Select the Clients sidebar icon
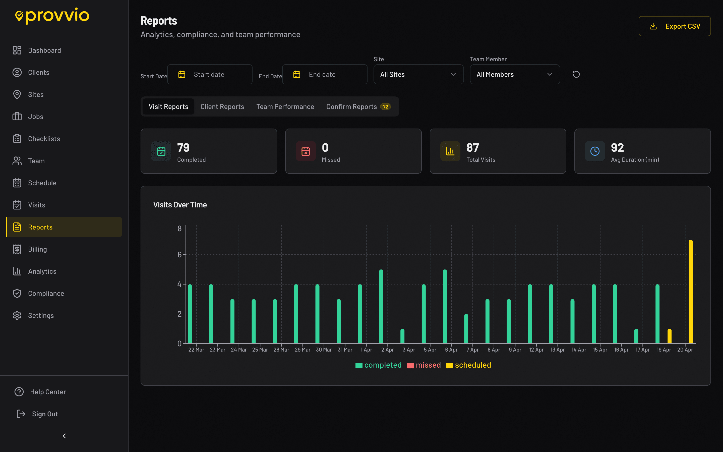The height and width of the screenshot is (452, 723). click(17, 72)
